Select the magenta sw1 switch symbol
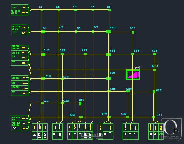 coord(133,75)
